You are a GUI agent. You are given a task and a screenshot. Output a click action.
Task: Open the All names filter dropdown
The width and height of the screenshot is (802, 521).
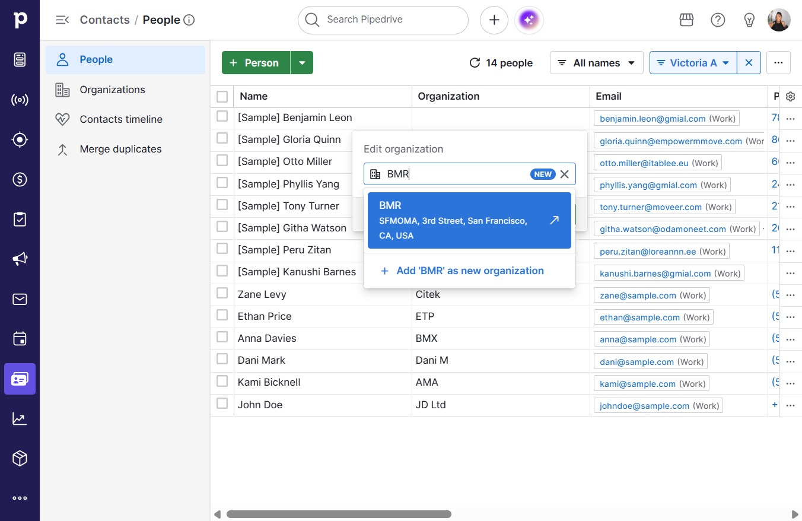(x=597, y=63)
